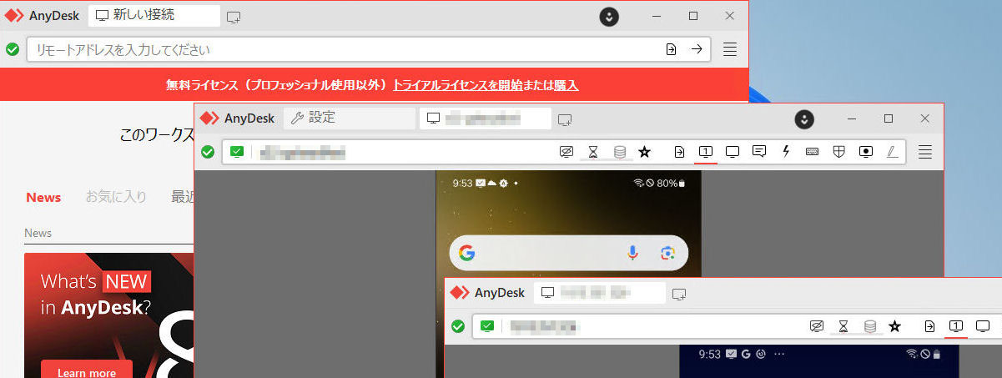This screenshot has height=378, width=1002.
Task: Click the star favorite icon in frontmost session window
Action: pyautogui.click(x=894, y=326)
